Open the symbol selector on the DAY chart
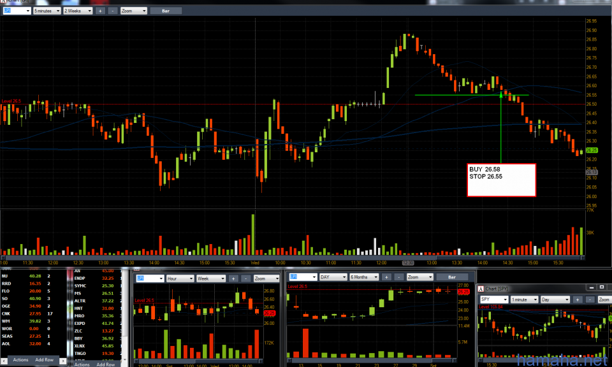The width and height of the screenshot is (612, 367). (303, 277)
